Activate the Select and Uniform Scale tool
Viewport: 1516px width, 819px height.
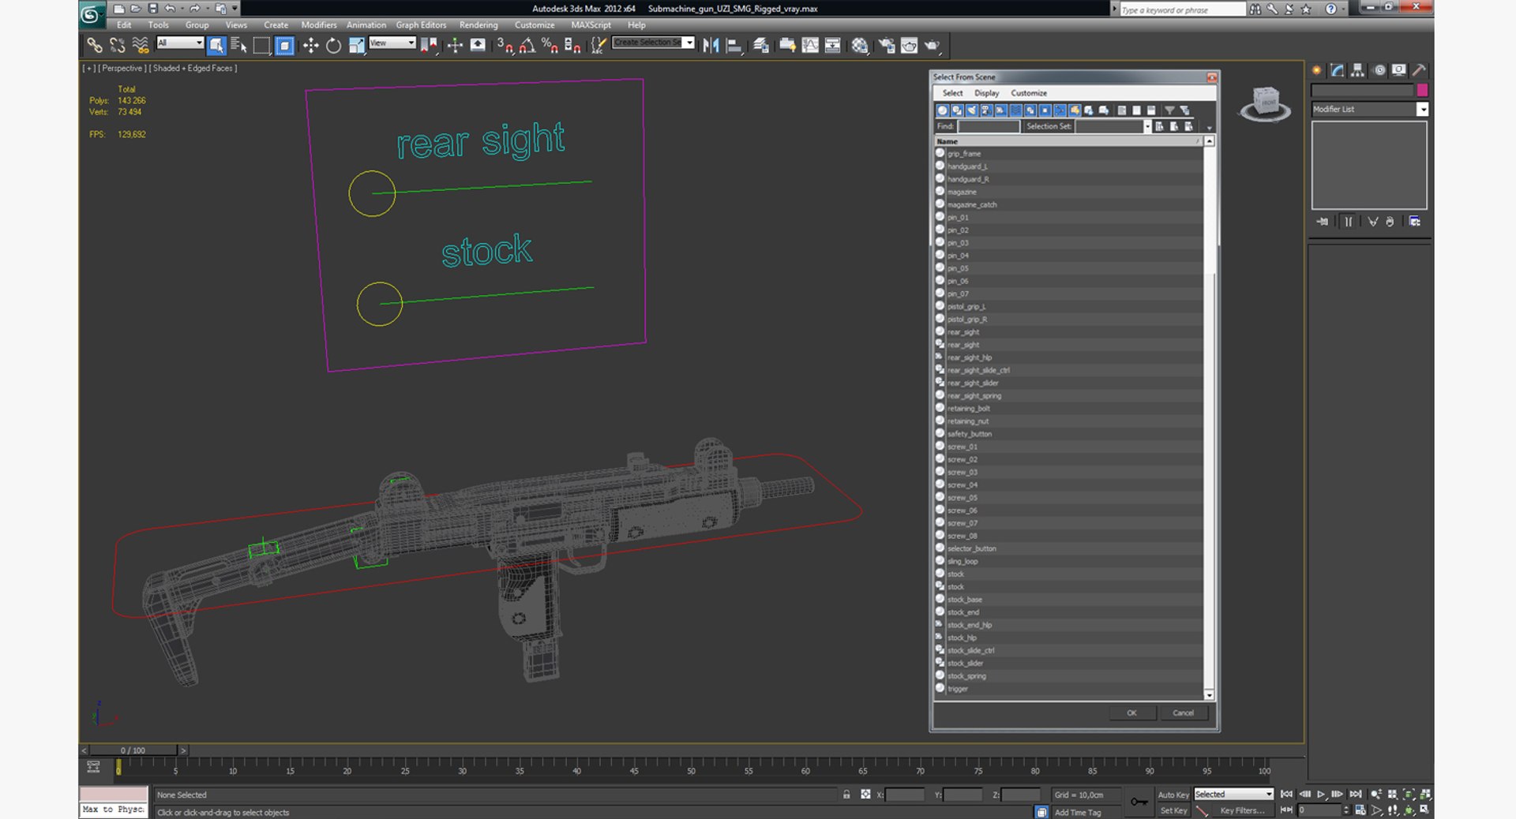click(x=356, y=46)
